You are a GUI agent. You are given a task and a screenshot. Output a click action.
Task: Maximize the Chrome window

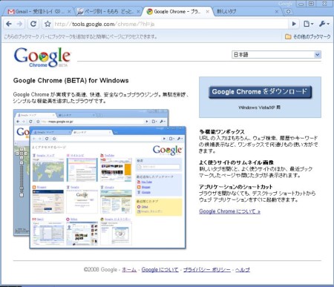[x=312, y=4]
